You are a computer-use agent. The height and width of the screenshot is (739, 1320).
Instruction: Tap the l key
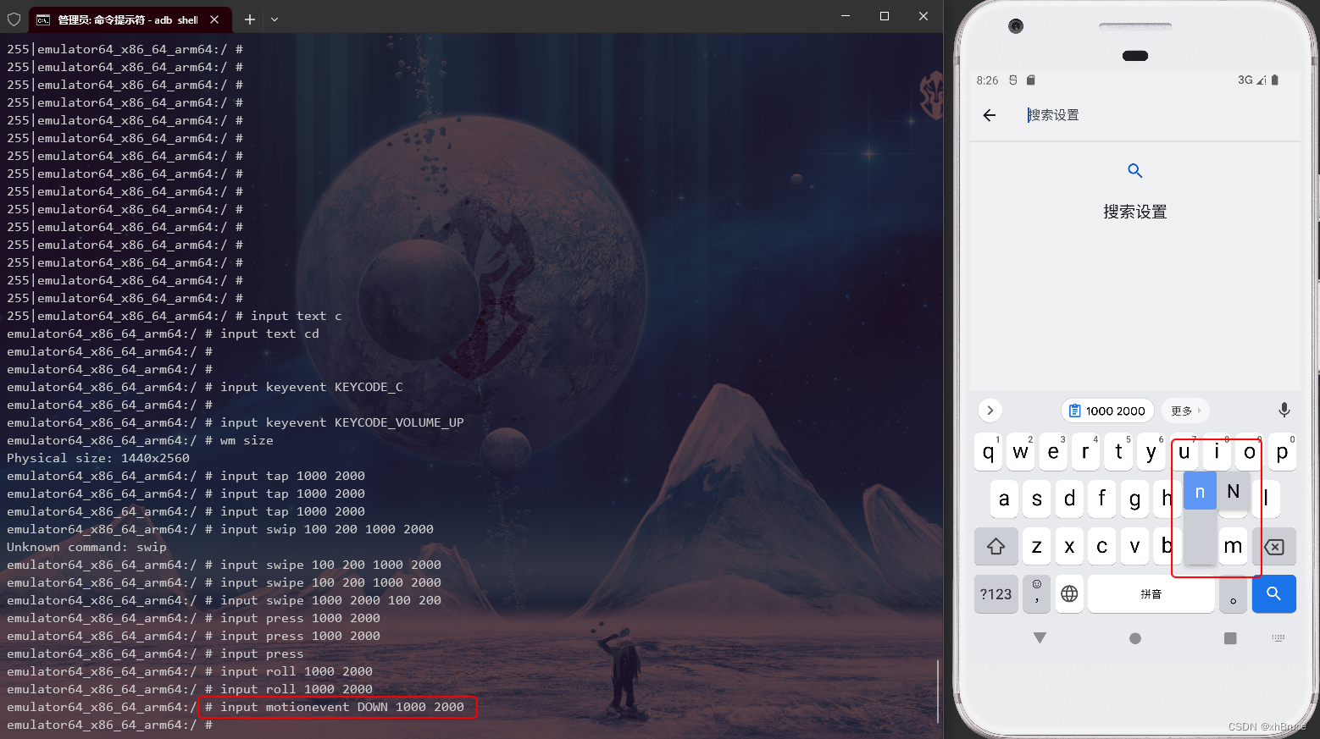pos(1266,499)
